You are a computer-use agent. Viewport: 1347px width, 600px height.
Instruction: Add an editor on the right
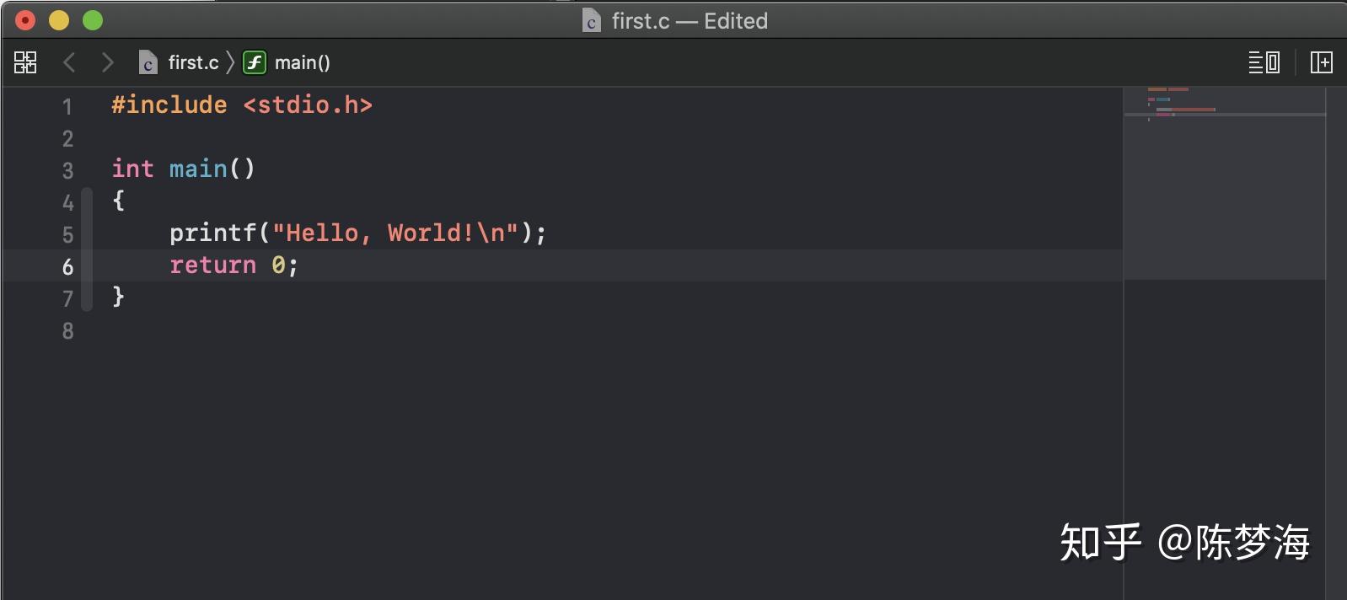[x=1321, y=62]
